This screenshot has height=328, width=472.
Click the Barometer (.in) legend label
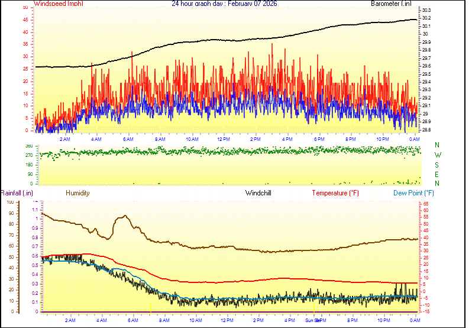pos(390,4)
